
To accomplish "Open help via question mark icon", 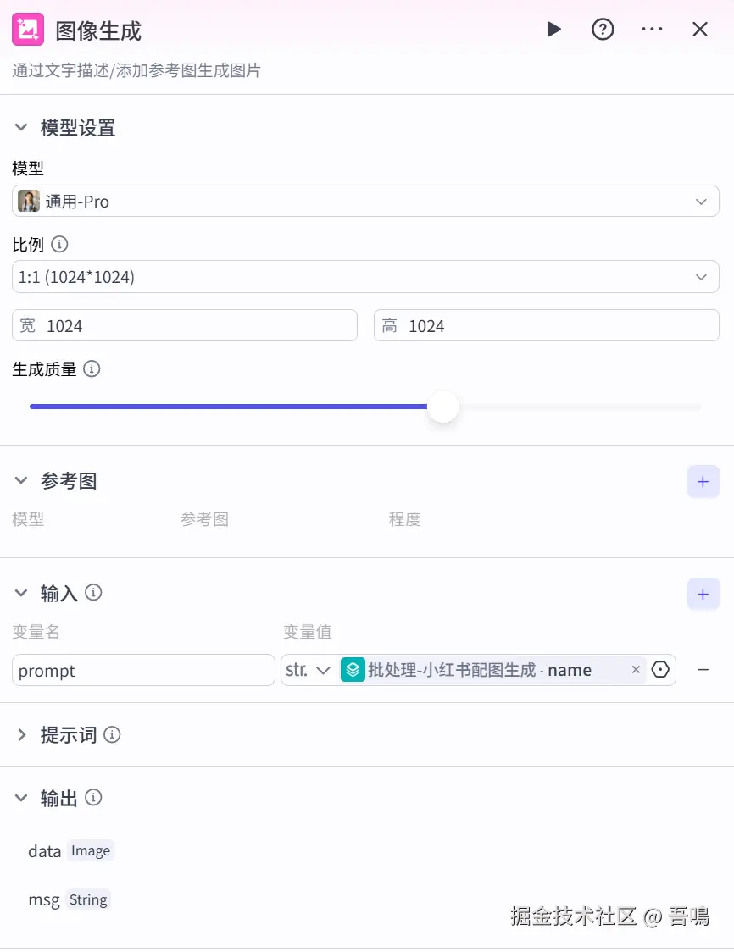I will 603,29.
